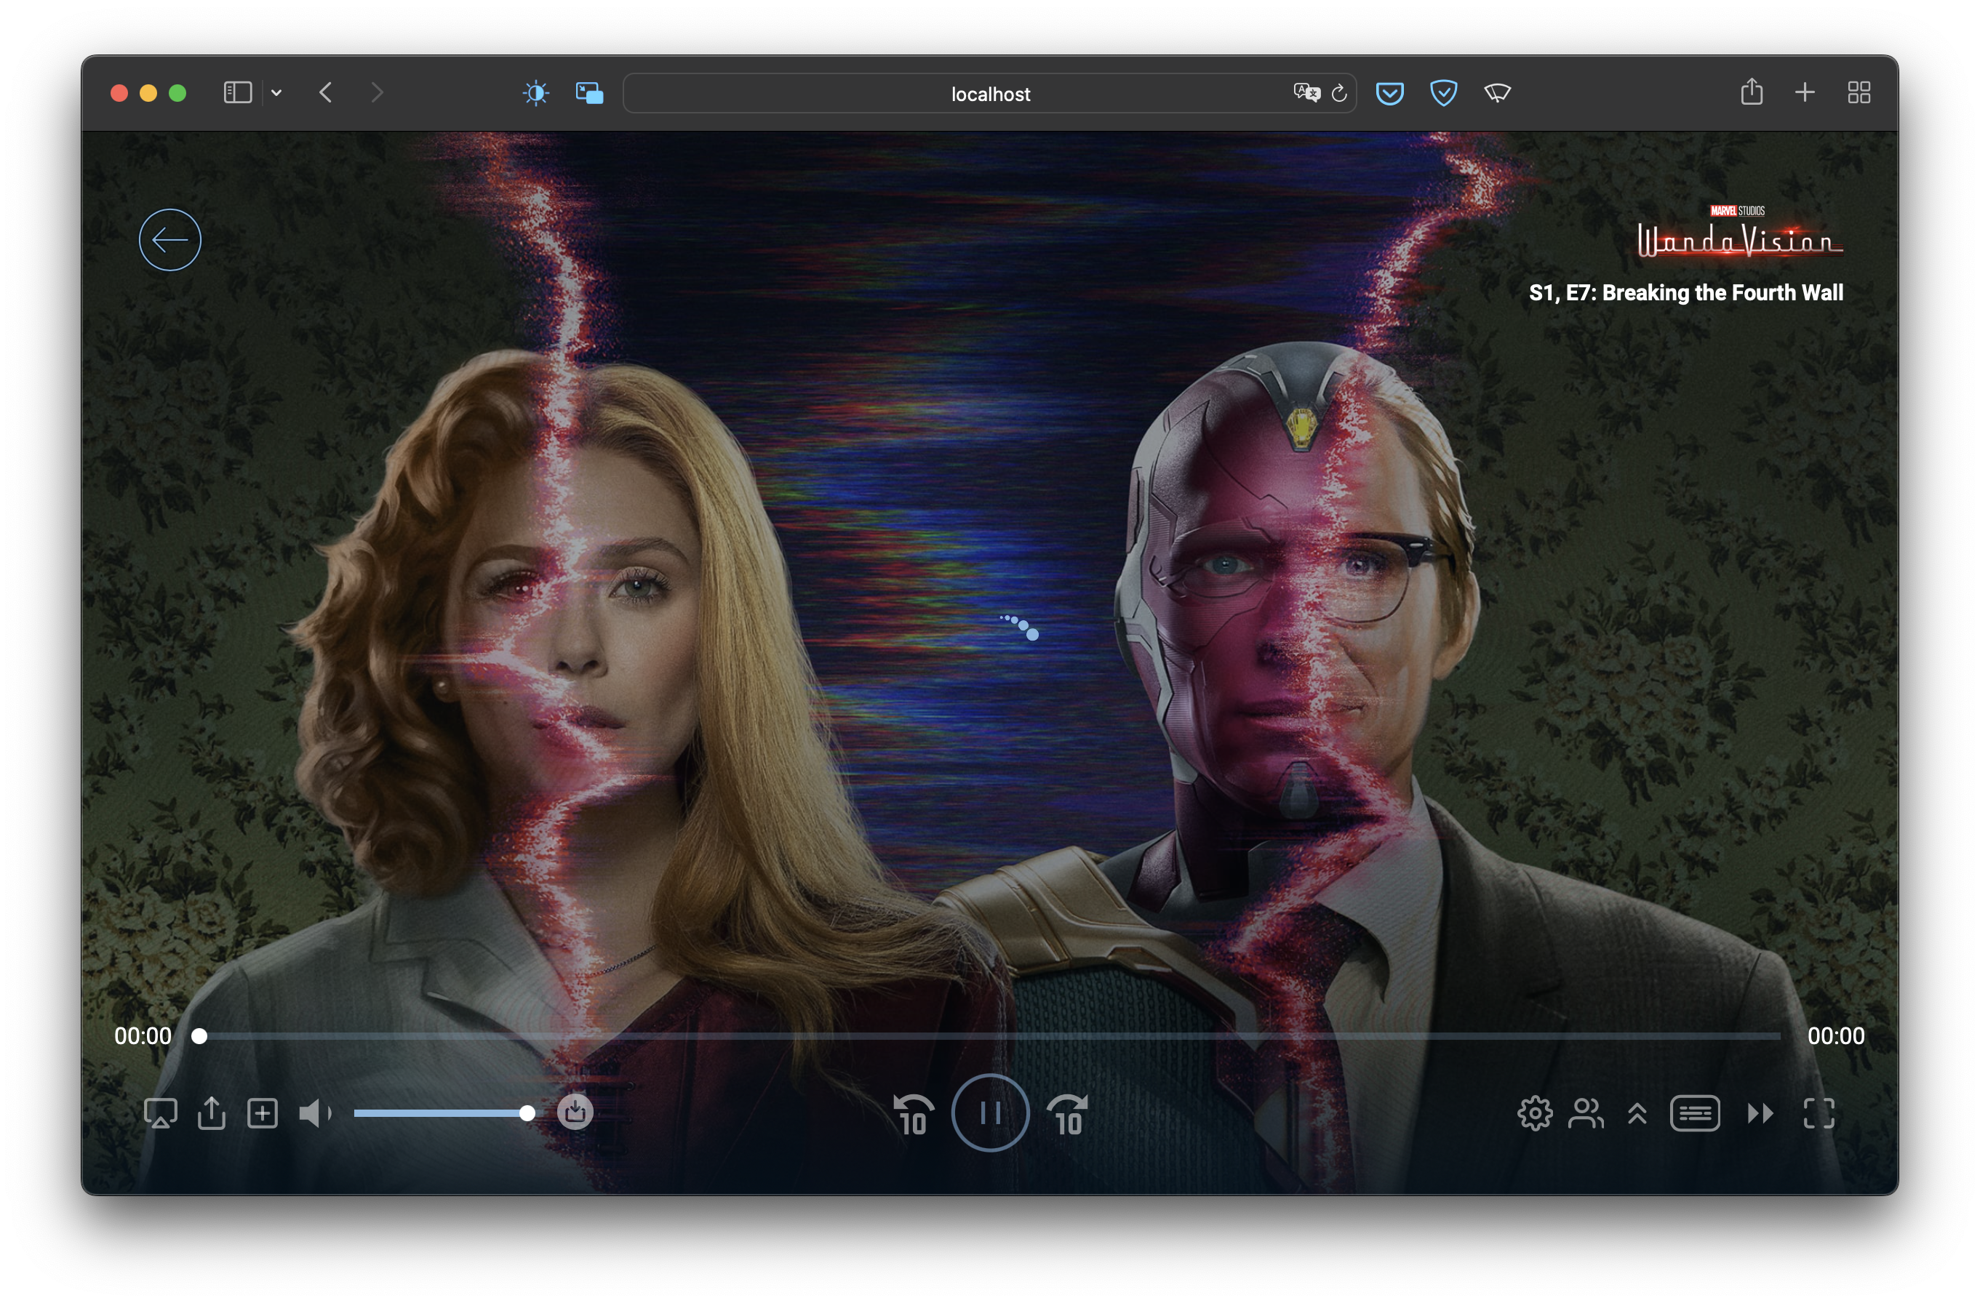
Task: Rewind 10 seconds
Action: point(913,1114)
